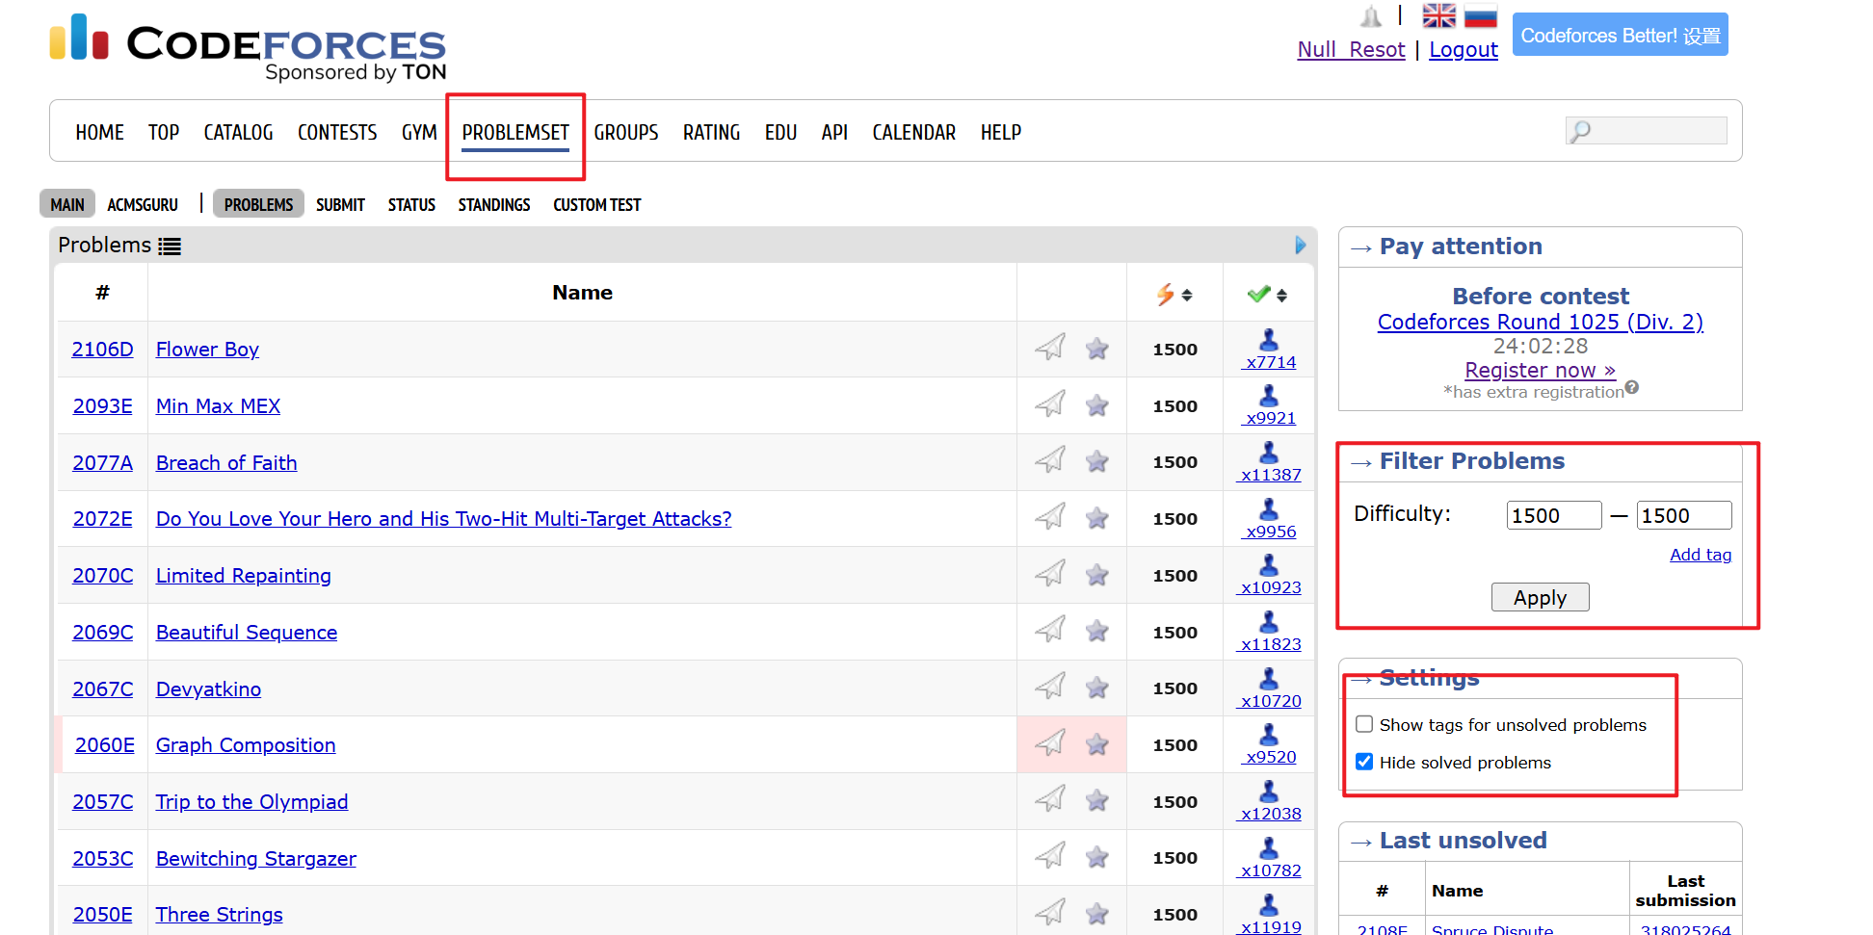Uncheck Hide solved problems
Image resolution: width=1873 pixels, height=935 pixels.
pyautogui.click(x=1364, y=762)
